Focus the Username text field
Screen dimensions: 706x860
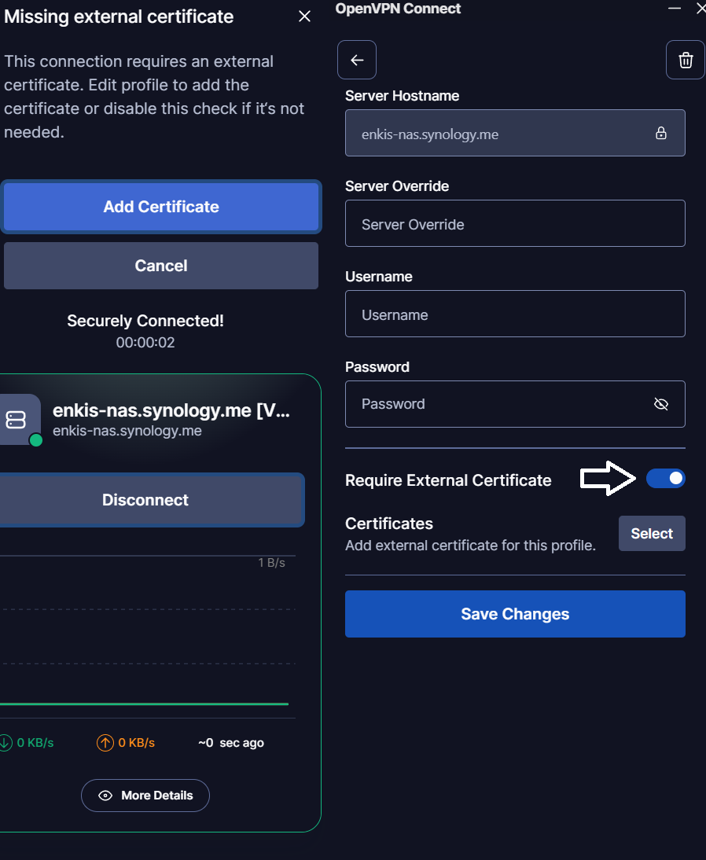tap(515, 314)
